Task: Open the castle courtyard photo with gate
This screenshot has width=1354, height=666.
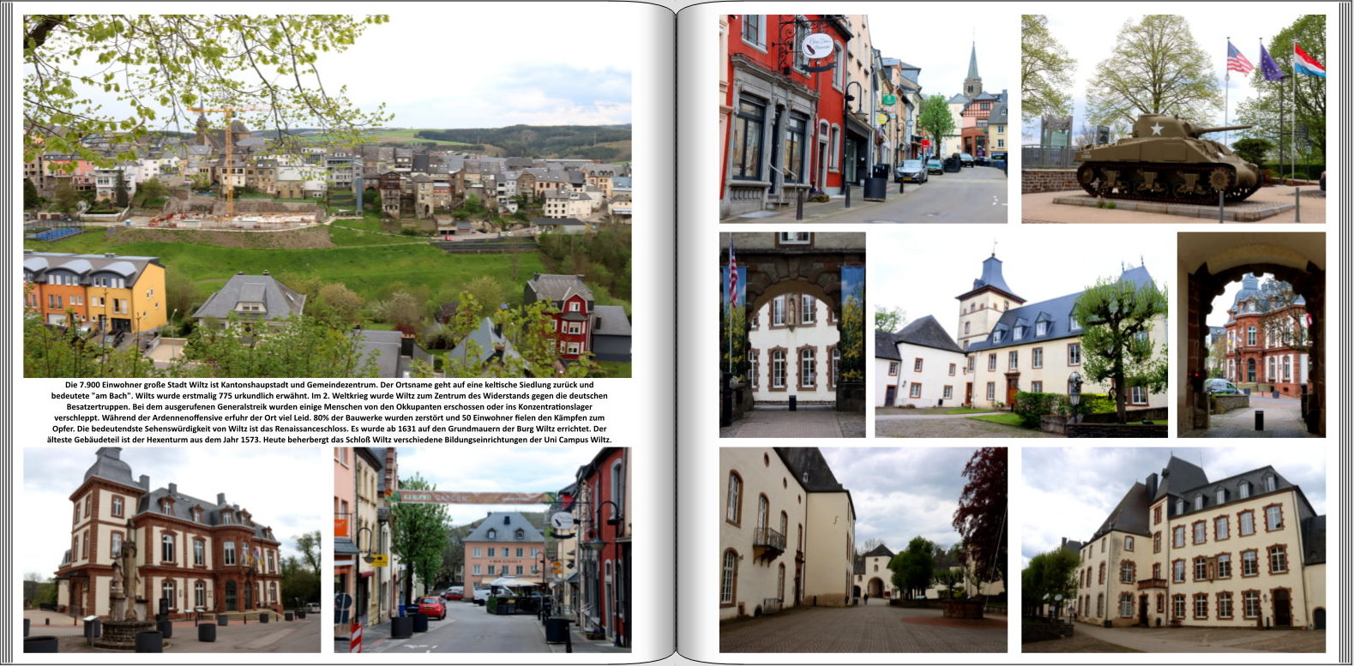Action: [x=863, y=549]
